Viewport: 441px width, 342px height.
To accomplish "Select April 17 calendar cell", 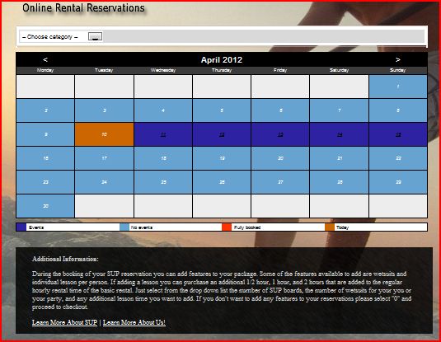I will [x=105, y=158].
